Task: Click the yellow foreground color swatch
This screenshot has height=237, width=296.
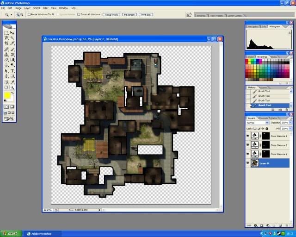Action: pyautogui.click(x=7, y=95)
